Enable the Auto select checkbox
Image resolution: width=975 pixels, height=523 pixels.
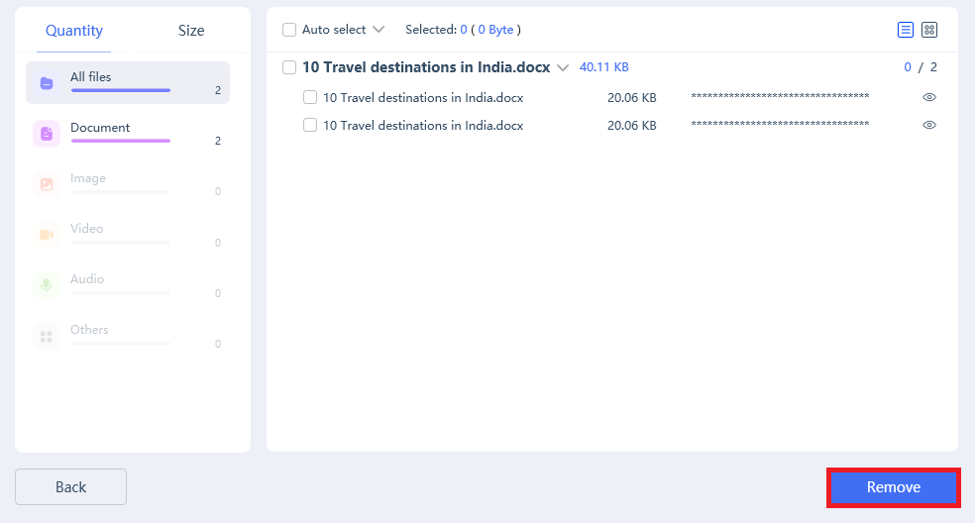tap(289, 30)
